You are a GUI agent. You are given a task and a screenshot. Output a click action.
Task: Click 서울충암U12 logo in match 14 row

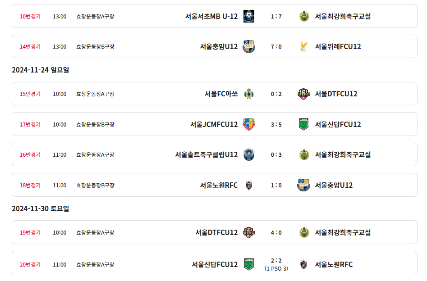pyautogui.click(x=248, y=46)
